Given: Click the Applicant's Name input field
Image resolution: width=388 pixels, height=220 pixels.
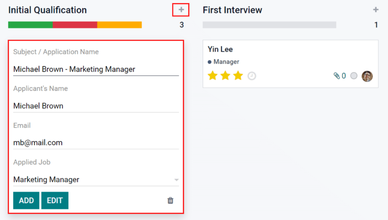Looking at the screenshot, I should 96,106.
